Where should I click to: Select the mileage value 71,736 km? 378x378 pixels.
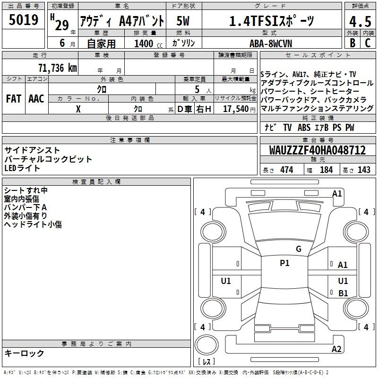58,68
